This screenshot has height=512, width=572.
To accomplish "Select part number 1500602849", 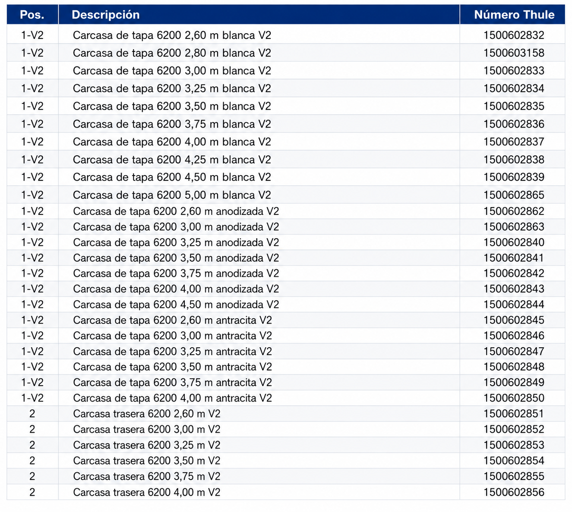I will tap(514, 383).
